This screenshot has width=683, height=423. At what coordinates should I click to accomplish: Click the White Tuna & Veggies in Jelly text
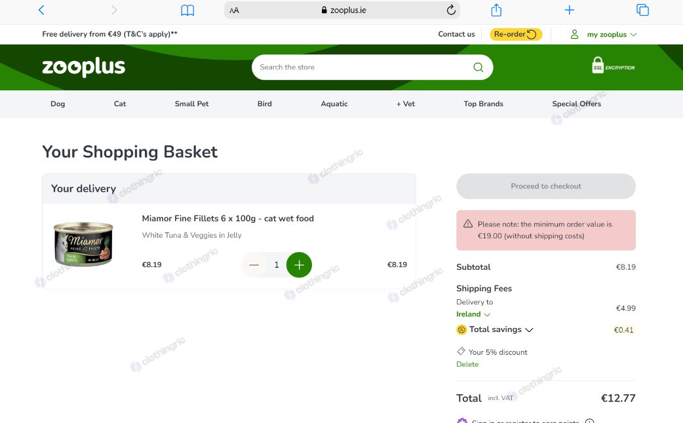pyautogui.click(x=191, y=235)
